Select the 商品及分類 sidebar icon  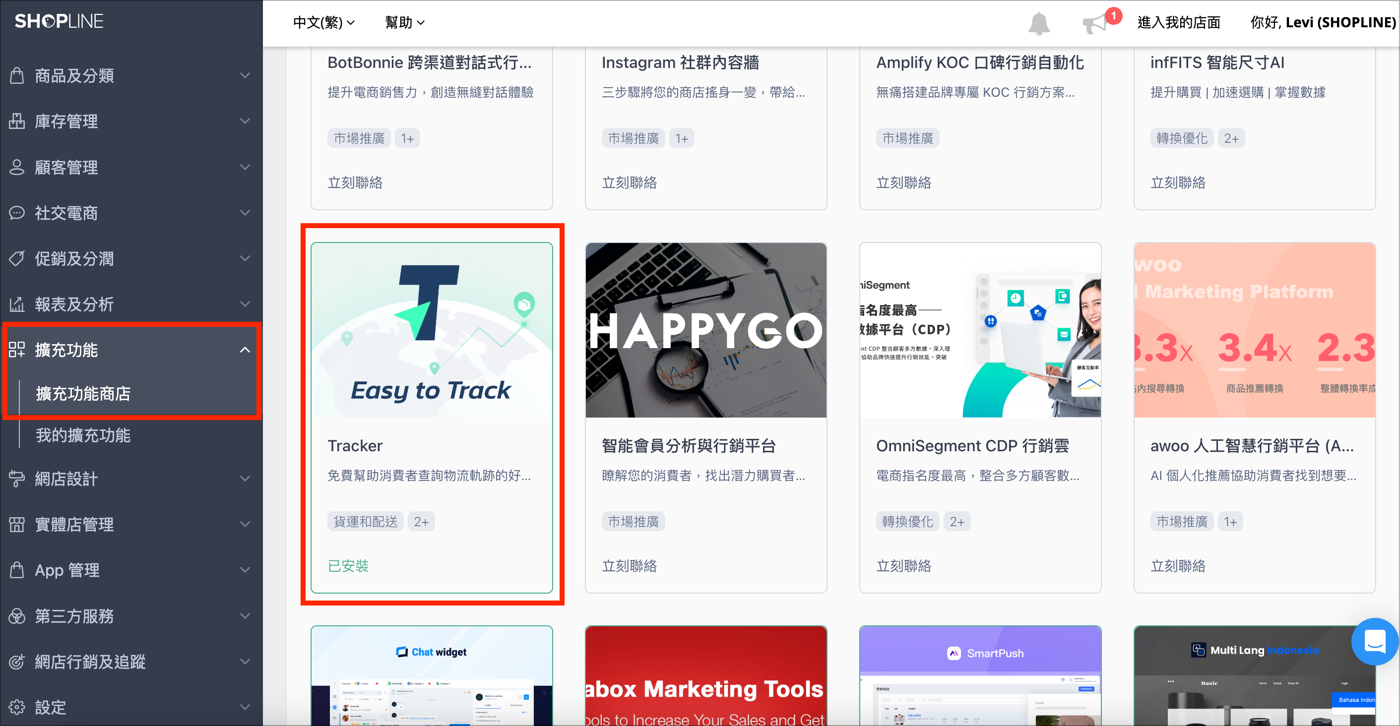tap(17, 75)
